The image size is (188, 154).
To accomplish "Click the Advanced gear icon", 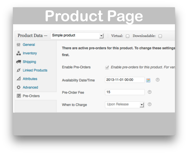I will click(x=18, y=87).
